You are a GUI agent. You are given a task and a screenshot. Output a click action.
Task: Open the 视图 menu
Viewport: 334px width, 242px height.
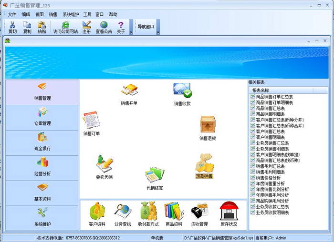point(39,14)
